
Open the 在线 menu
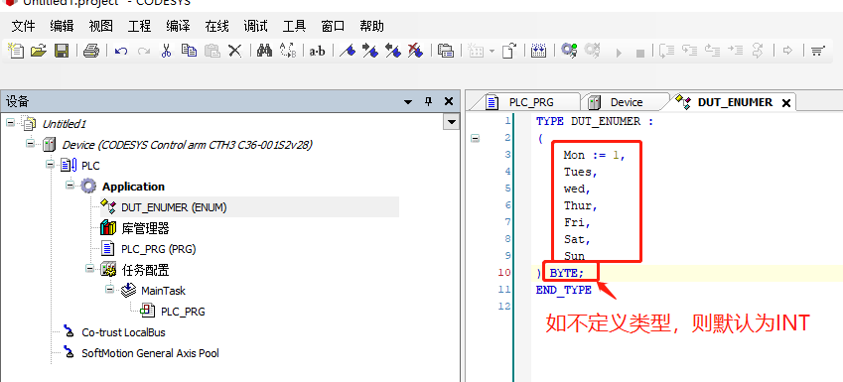(x=216, y=27)
